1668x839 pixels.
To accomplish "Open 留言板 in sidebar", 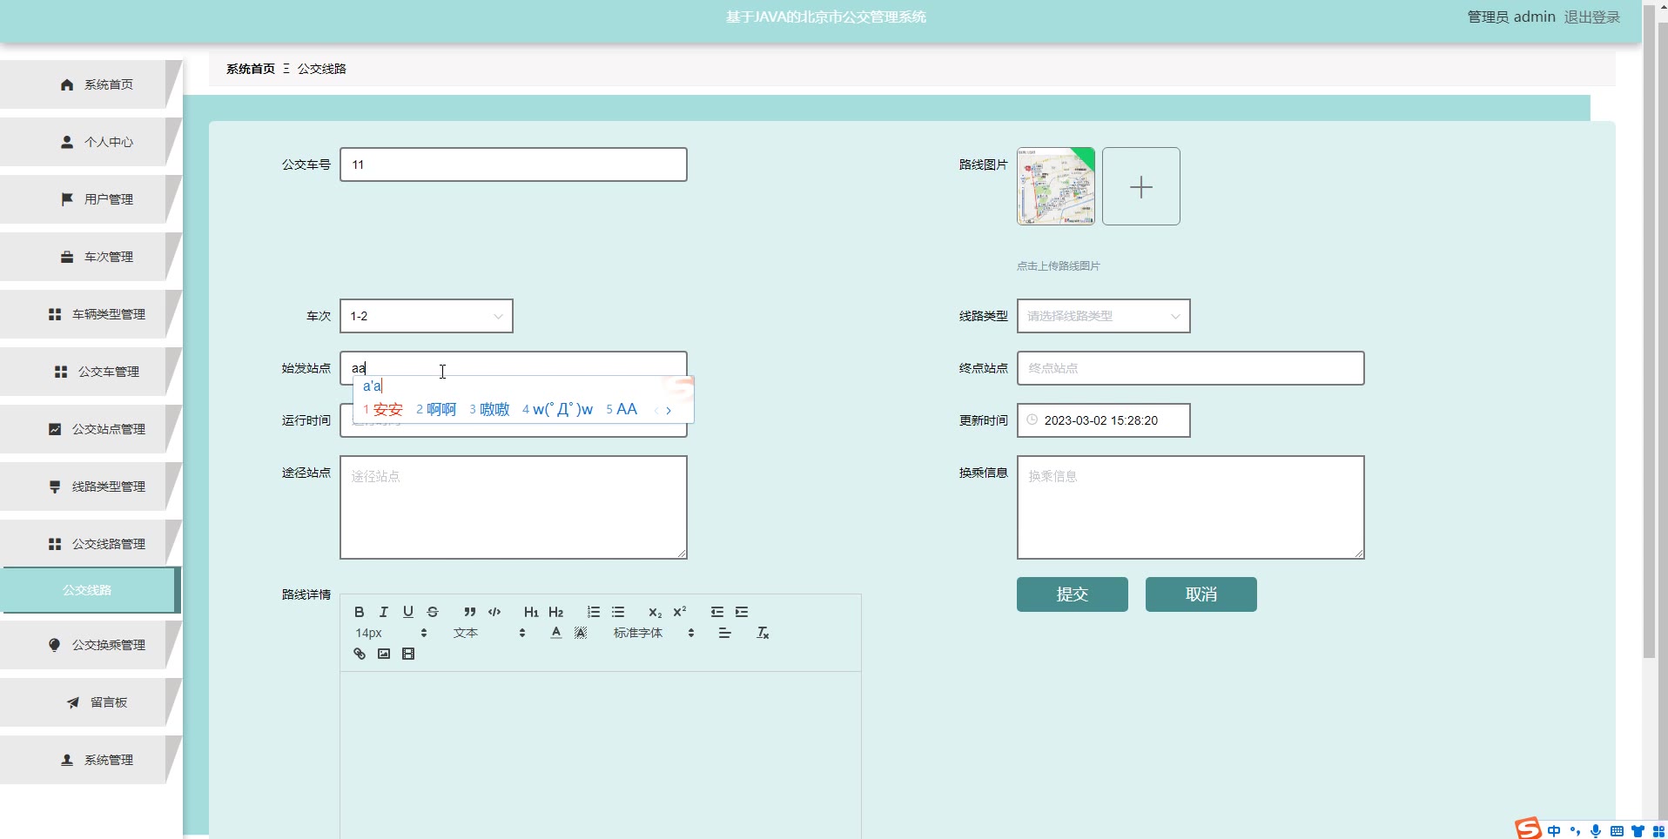I will (x=91, y=702).
